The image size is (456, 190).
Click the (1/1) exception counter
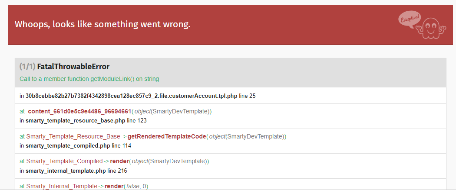click(x=28, y=67)
